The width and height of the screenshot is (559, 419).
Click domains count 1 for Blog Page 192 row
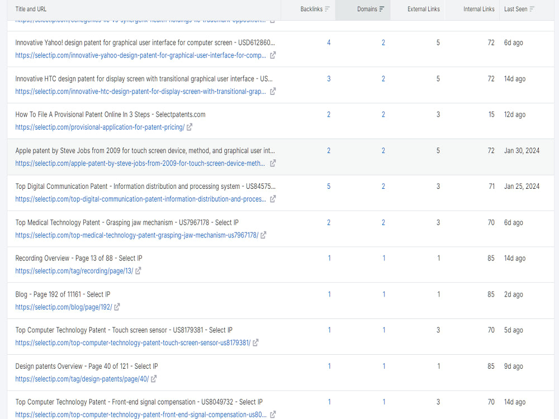tap(384, 294)
